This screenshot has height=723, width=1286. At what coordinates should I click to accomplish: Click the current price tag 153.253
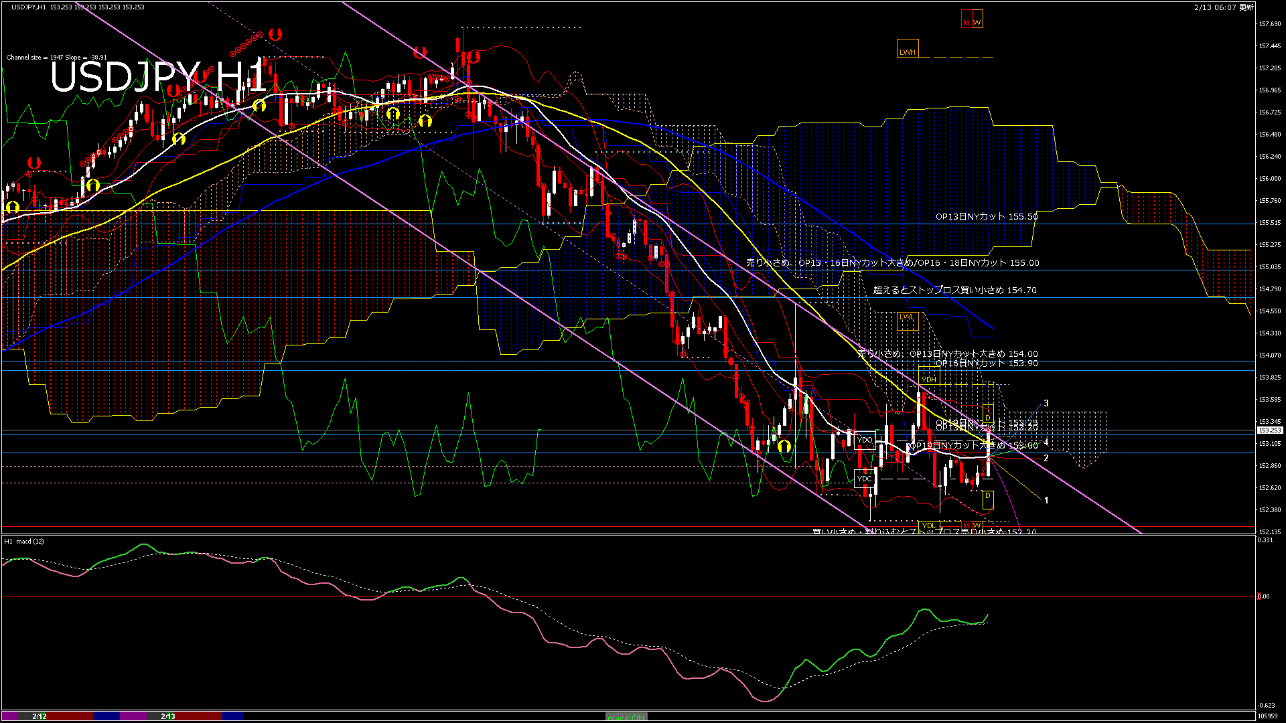tap(1270, 430)
